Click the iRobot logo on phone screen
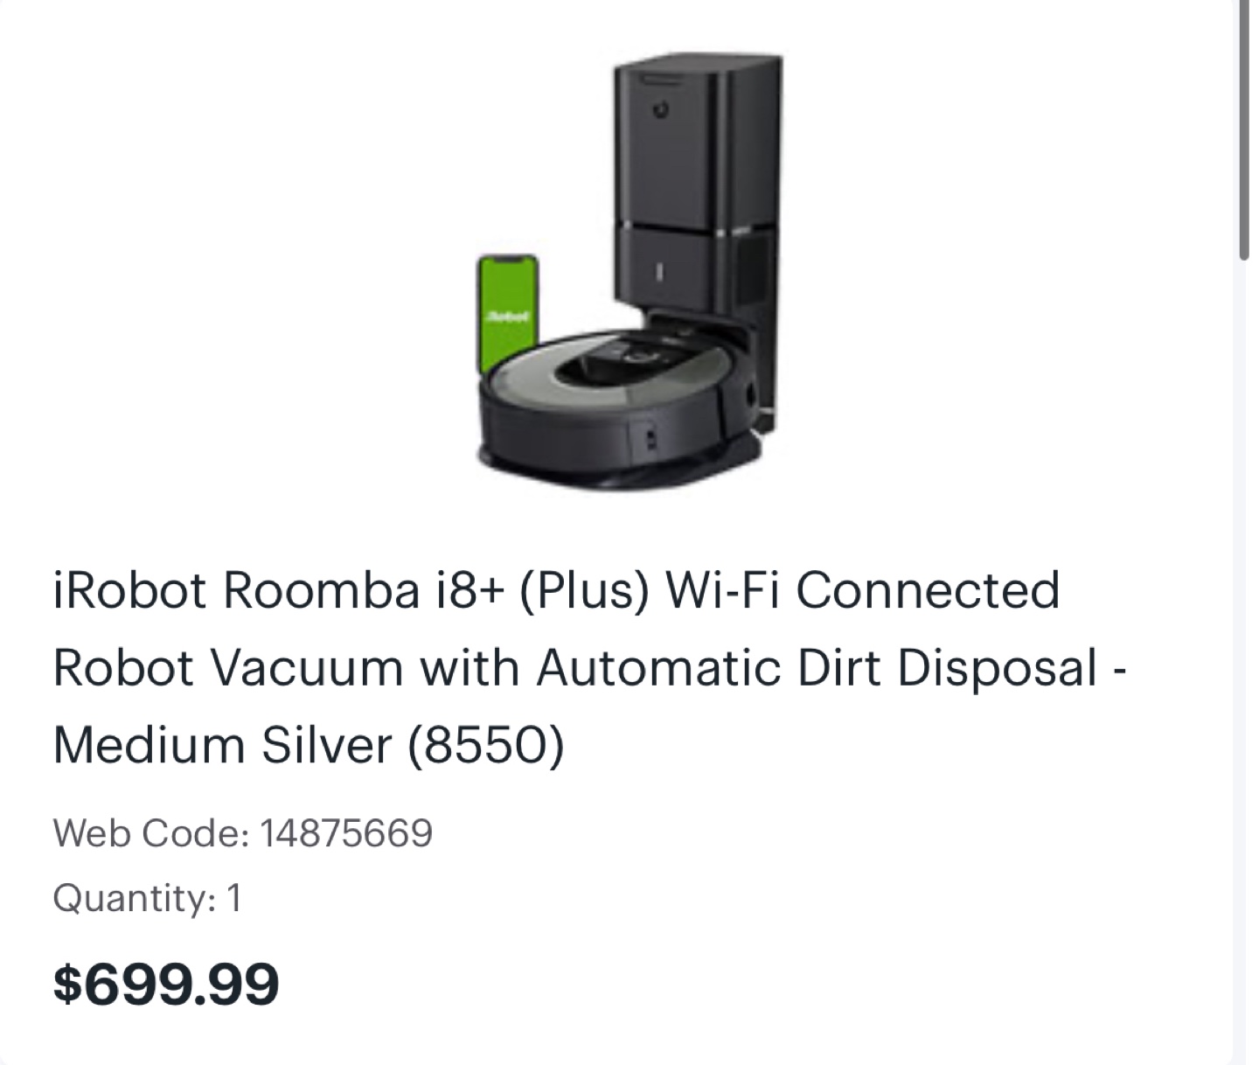 [508, 314]
